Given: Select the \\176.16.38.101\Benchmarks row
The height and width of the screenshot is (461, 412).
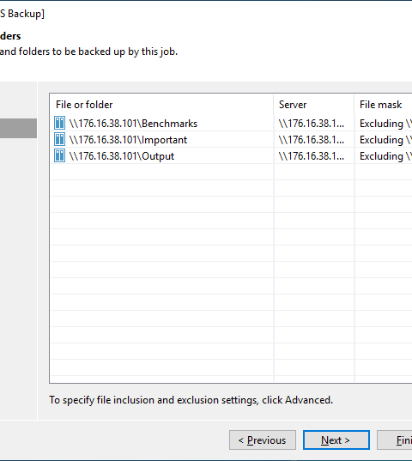Looking at the screenshot, I should click(231, 123).
